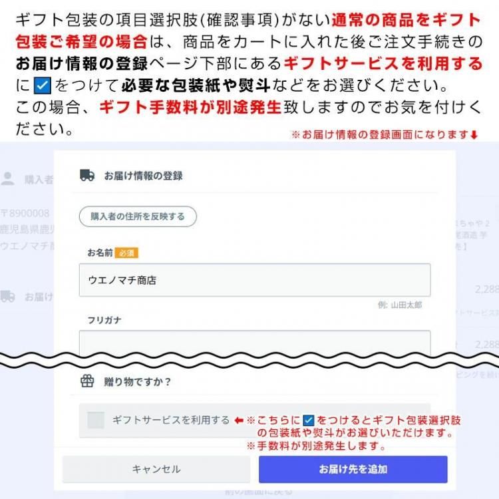Click 購入者の住所を反映する button
The height and width of the screenshot is (499, 499).
pyautogui.click(x=138, y=216)
